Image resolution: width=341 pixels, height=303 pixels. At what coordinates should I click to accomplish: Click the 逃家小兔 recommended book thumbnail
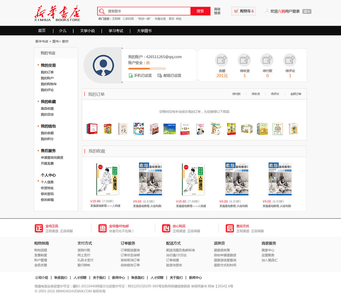tap(169, 129)
